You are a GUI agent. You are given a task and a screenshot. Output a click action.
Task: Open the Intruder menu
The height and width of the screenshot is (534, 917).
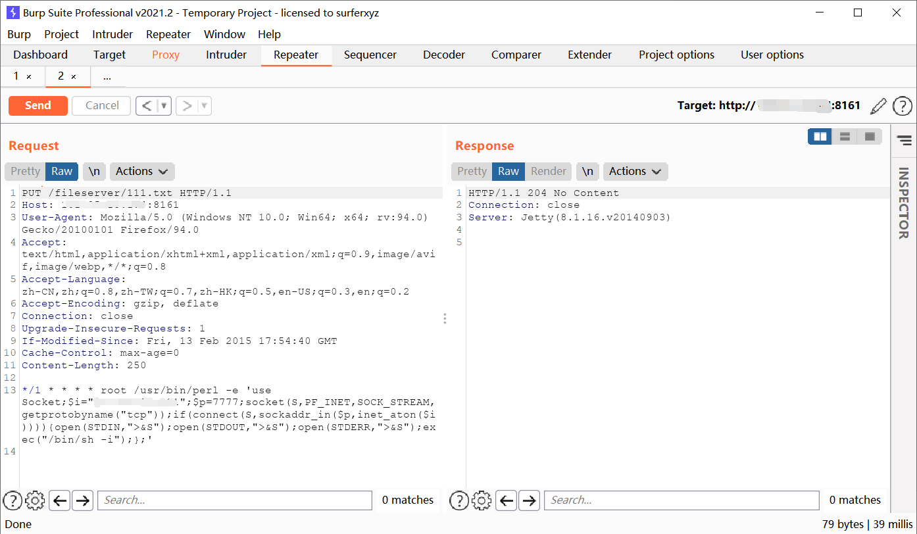point(112,34)
